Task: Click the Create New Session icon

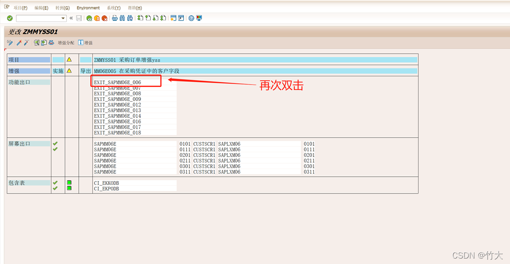Action: 173,18
